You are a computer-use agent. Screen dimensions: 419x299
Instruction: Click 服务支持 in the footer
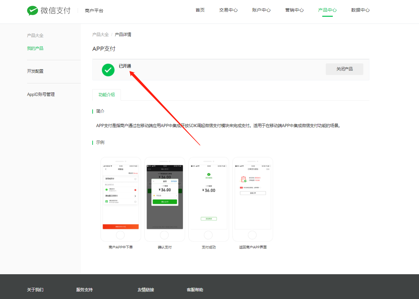[84, 290]
